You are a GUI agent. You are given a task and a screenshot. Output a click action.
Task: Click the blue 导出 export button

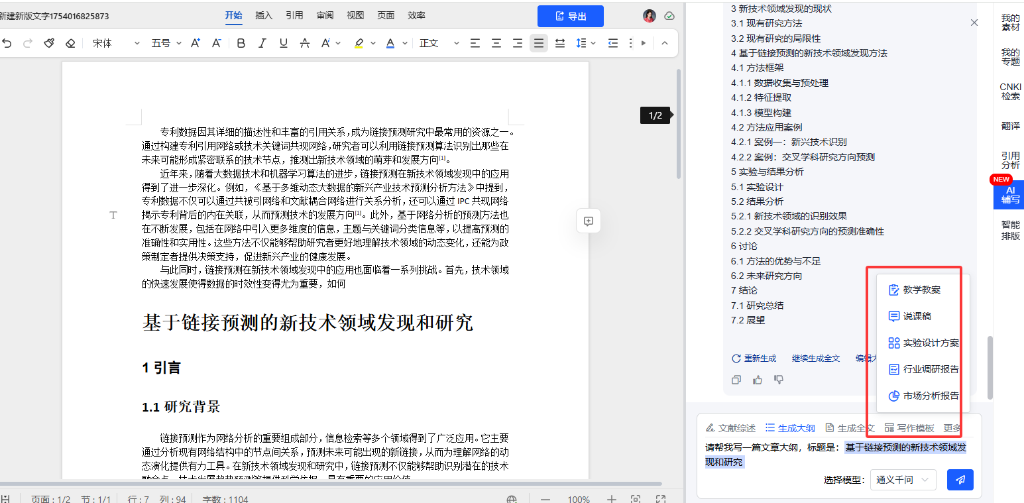point(570,16)
